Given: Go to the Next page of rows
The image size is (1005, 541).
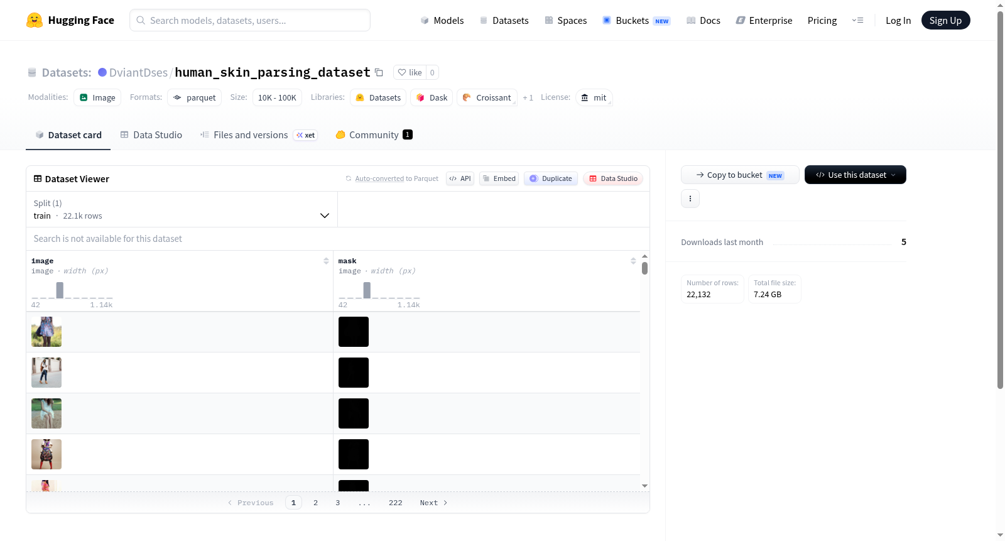Looking at the screenshot, I should (x=433, y=503).
